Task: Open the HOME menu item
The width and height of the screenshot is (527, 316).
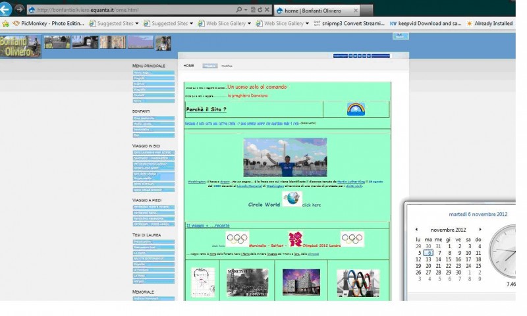Action: click(x=189, y=66)
